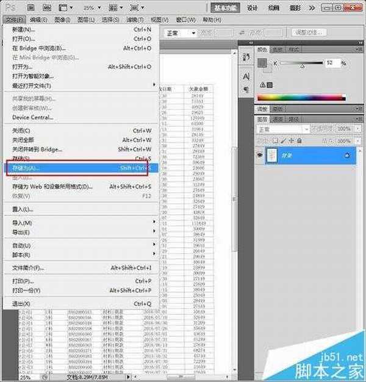Switch to the 样式 styles tab

(293, 49)
